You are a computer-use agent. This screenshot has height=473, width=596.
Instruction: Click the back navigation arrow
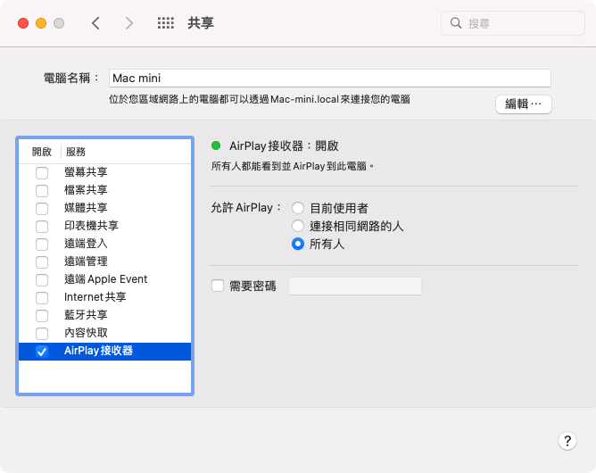(x=95, y=23)
